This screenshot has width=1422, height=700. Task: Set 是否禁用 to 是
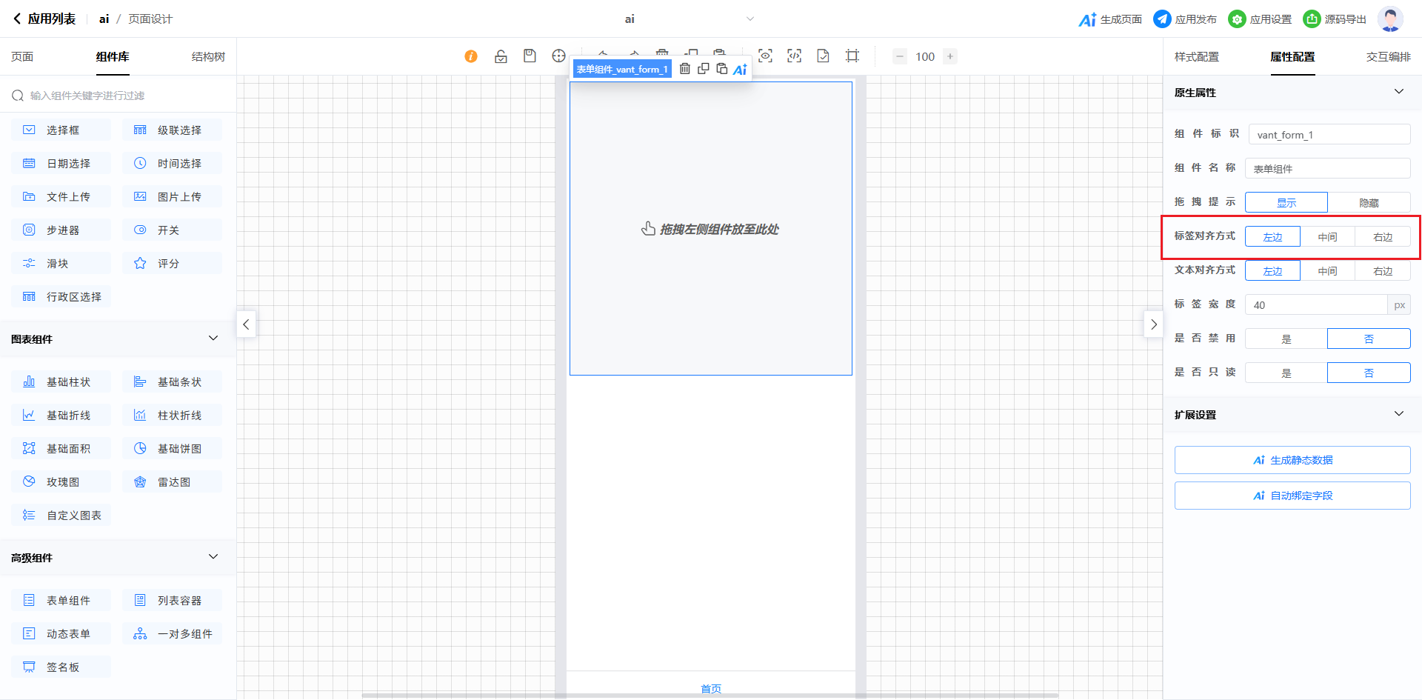[x=1286, y=339]
